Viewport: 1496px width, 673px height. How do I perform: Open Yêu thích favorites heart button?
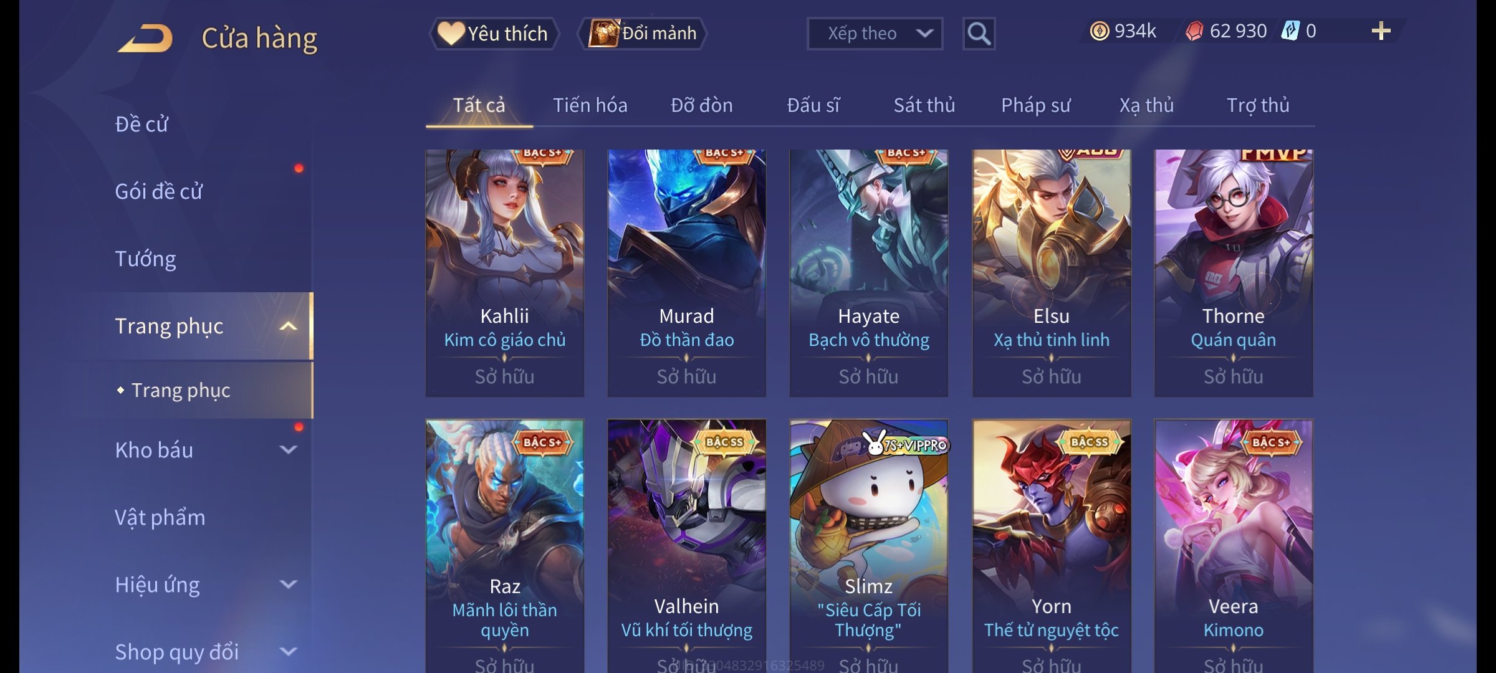494,34
